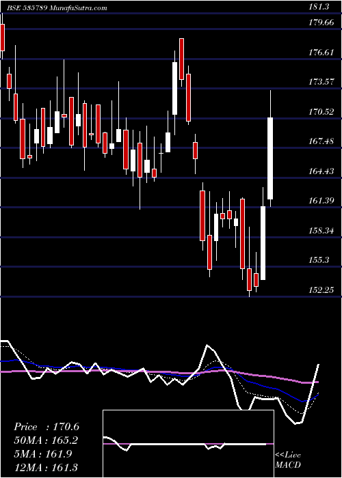
Task: Select the 12MA : 161.3 readout
Action: tap(46, 467)
